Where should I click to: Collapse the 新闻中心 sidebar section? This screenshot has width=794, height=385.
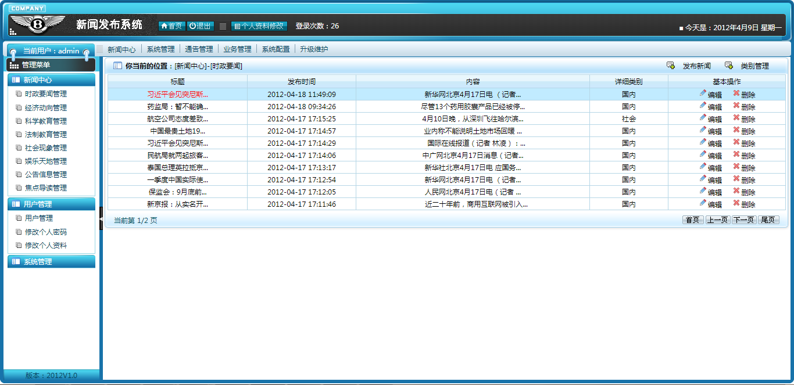[x=51, y=80]
